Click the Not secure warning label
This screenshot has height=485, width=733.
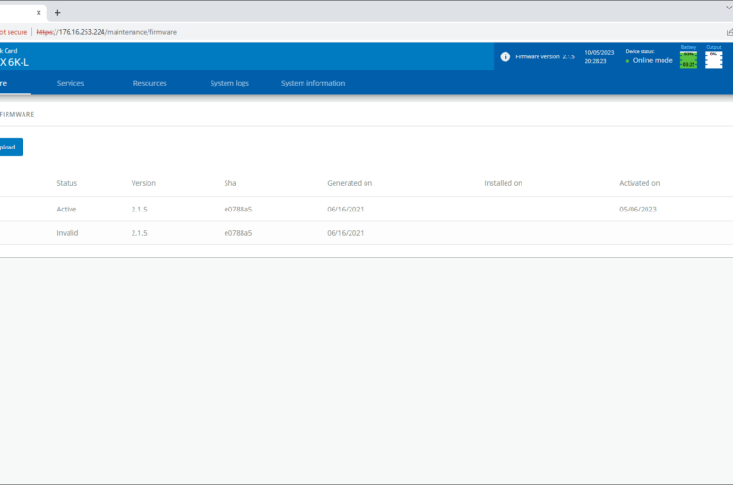(13, 32)
